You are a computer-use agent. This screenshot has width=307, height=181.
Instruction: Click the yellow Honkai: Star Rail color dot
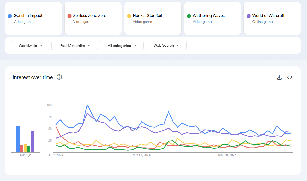[x=129, y=16]
